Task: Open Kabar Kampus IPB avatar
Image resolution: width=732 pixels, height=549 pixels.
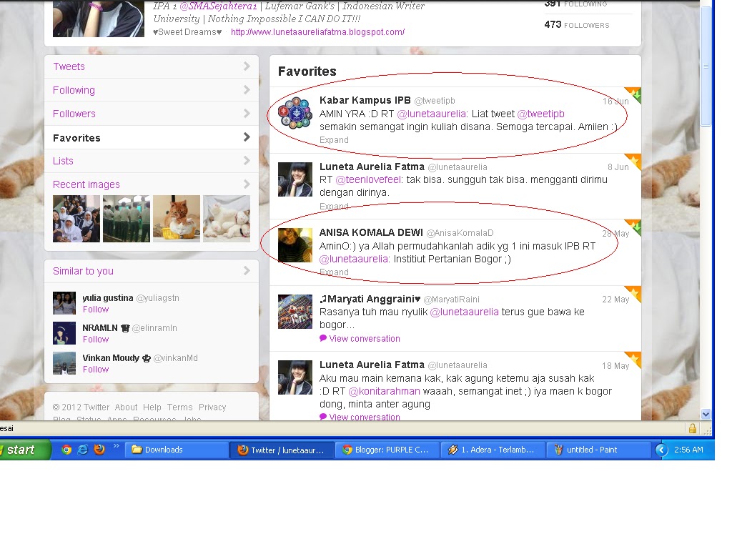Action: [x=295, y=112]
